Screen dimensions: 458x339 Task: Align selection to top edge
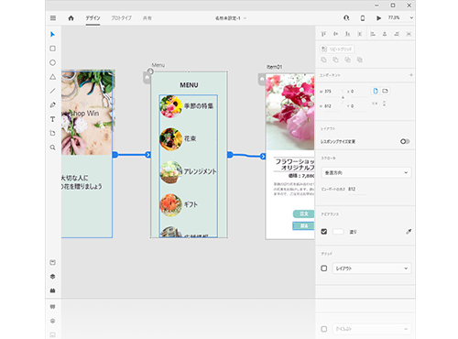[x=323, y=34]
